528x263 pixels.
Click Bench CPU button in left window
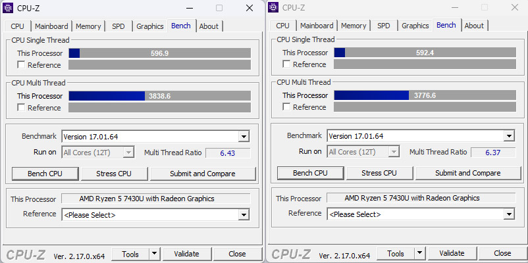(x=45, y=174)
